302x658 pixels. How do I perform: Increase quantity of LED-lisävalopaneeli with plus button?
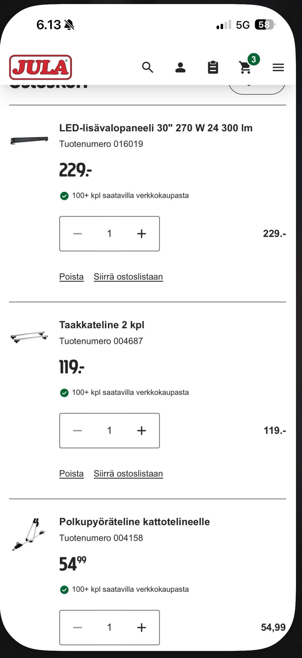pyautogui.click(x=141, y=233)
